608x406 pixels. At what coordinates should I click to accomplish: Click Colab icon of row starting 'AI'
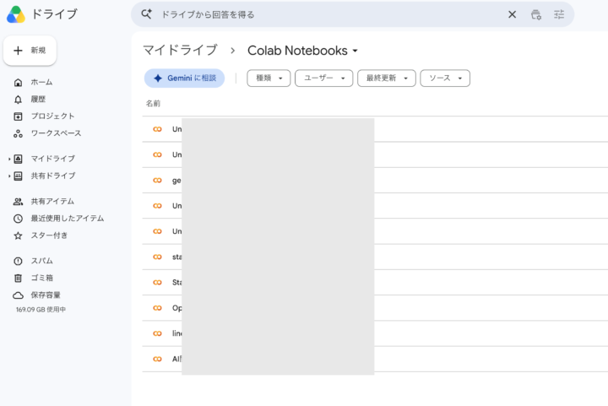coord(157,359)
